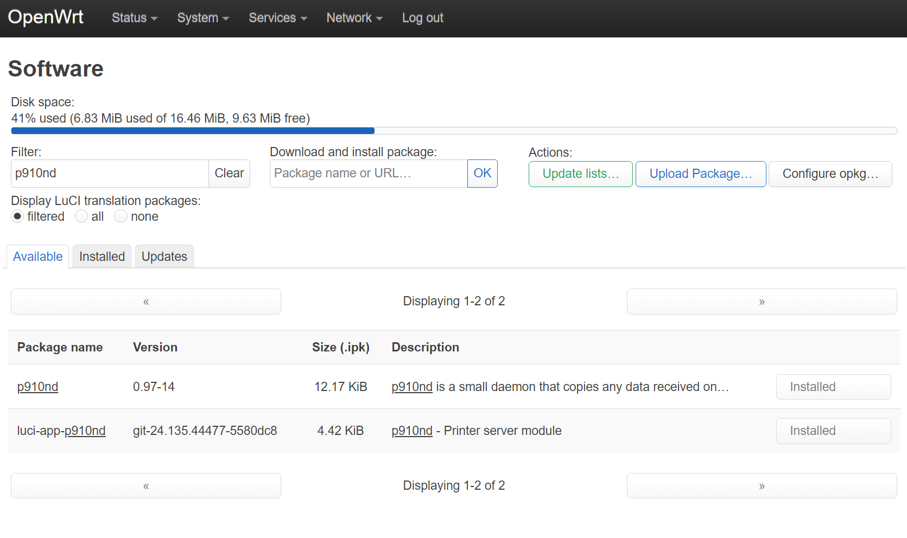Select the 'filtered' translation packages option
This screenshot has width=907, height=538.
click(x=18, y=216)
